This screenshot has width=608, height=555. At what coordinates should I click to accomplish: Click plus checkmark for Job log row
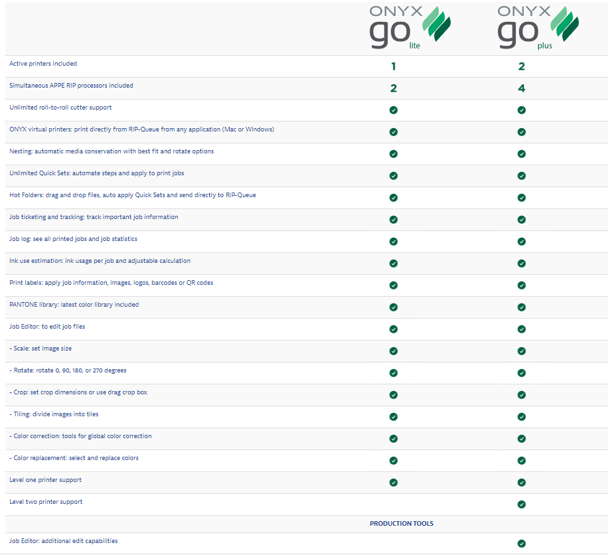point(522,242)
